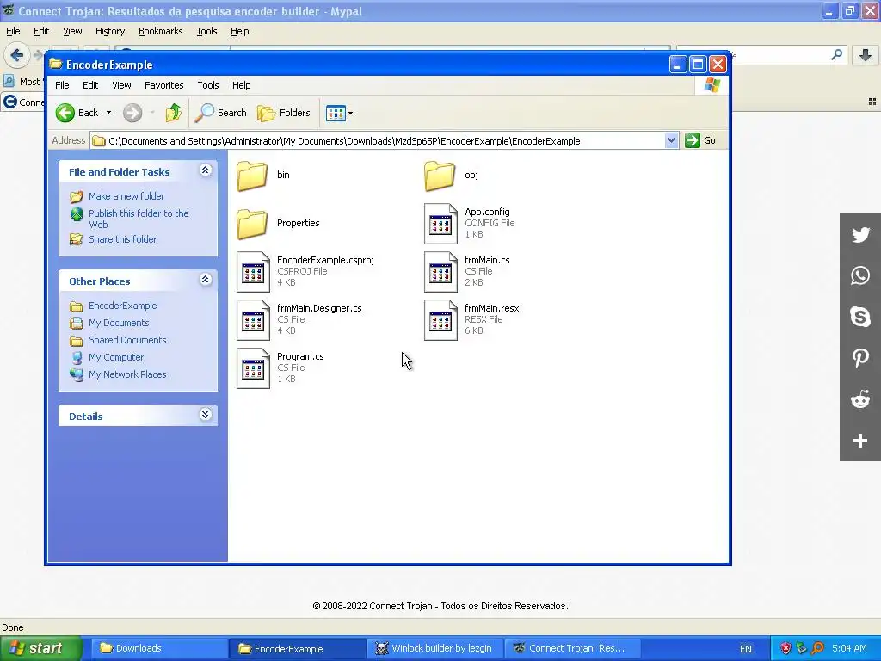The image size is (881, 661).
Task: Click the EncoderExample taskbar button
Action: tap(297, 648)
